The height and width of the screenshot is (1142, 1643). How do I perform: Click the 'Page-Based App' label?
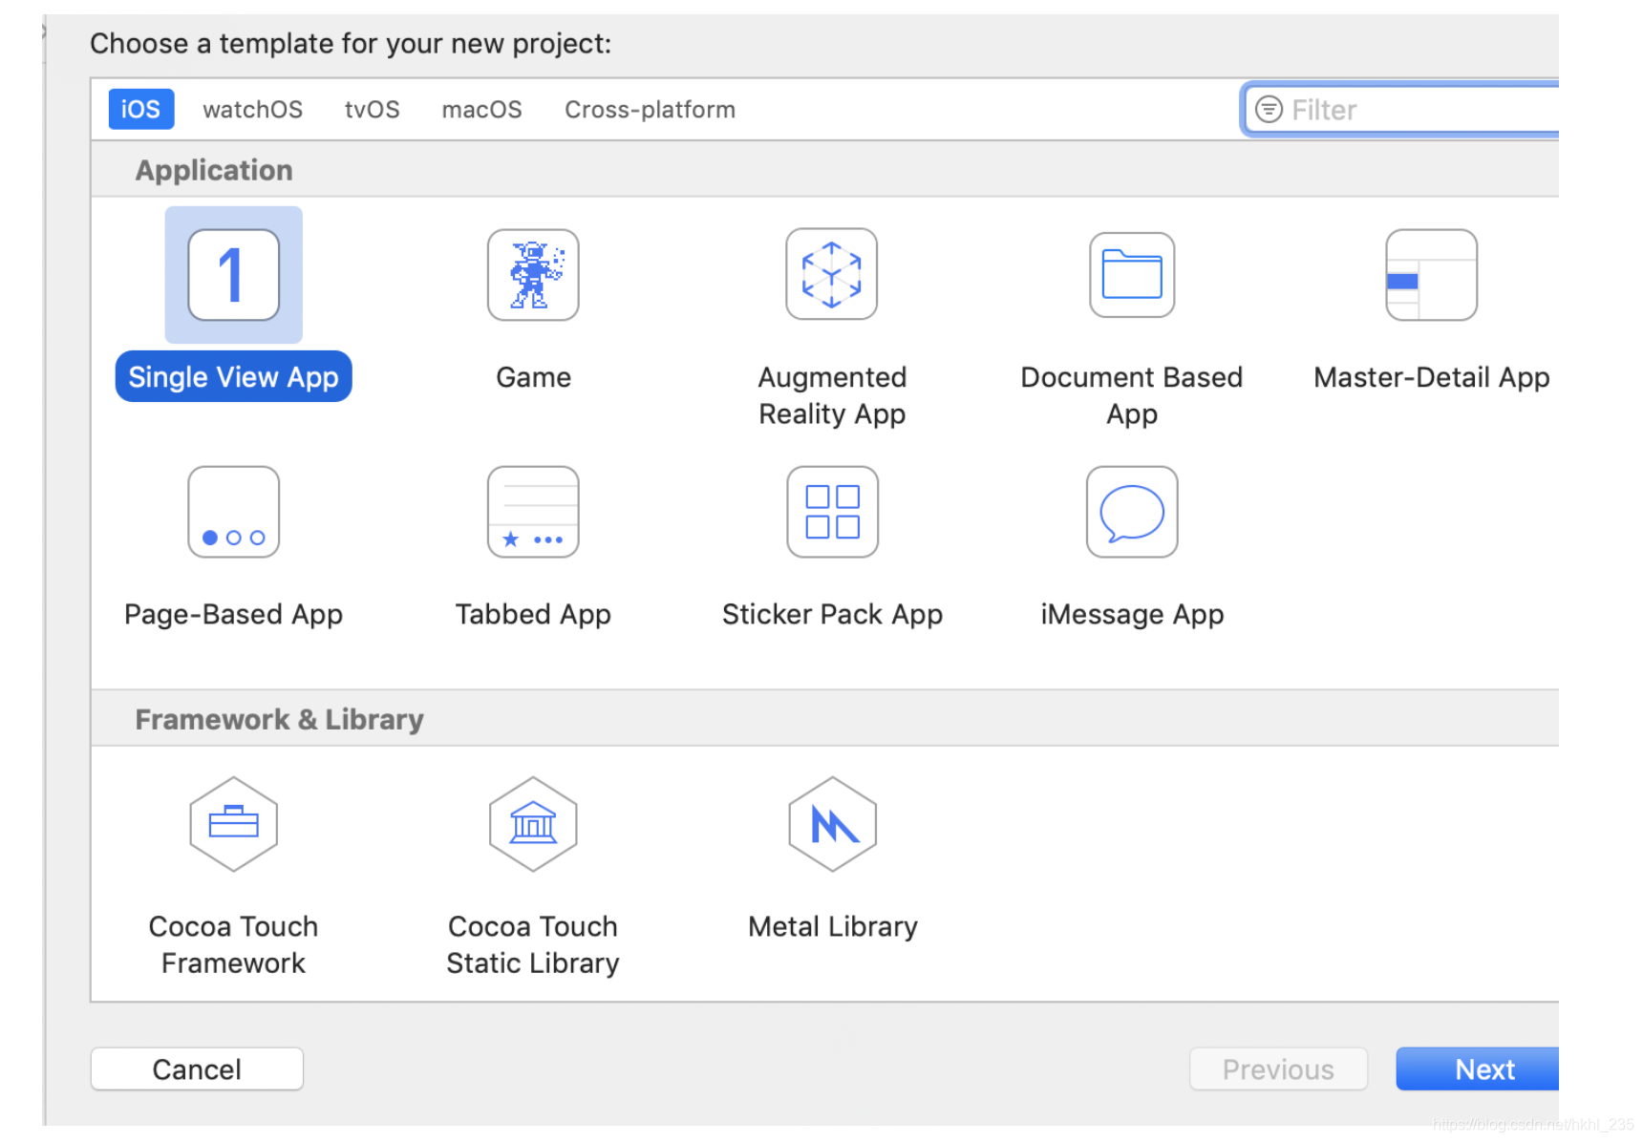233,614
